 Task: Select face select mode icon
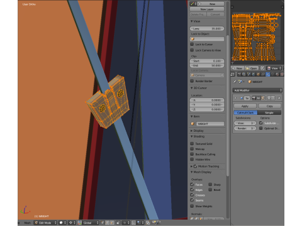112,223
